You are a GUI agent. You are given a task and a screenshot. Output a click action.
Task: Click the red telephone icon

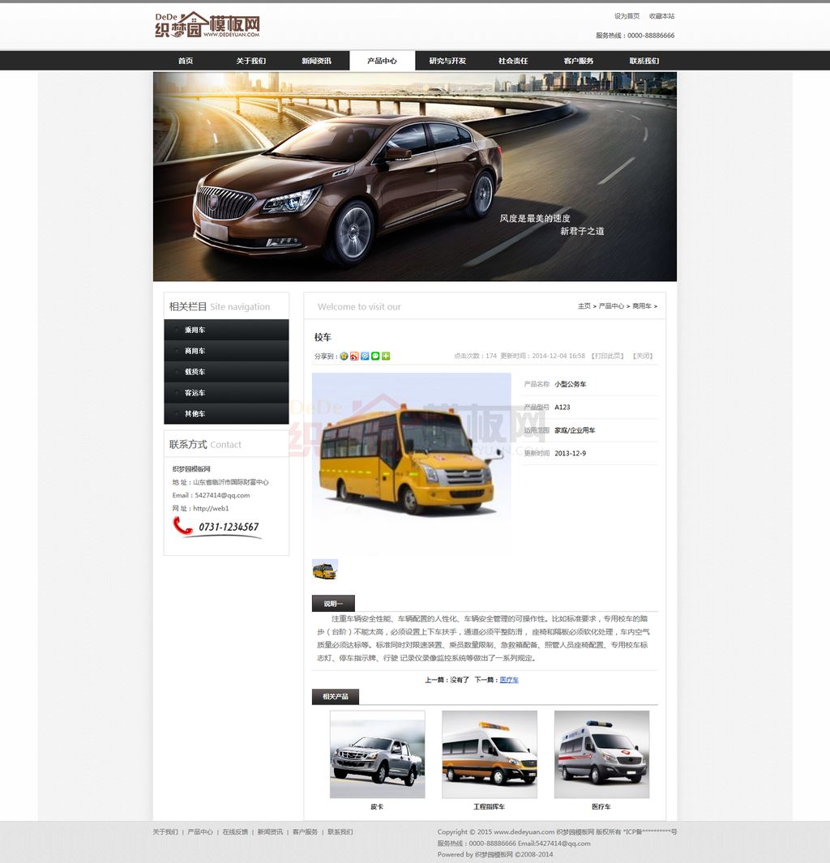pyautogui.click(x=182, y=526)
